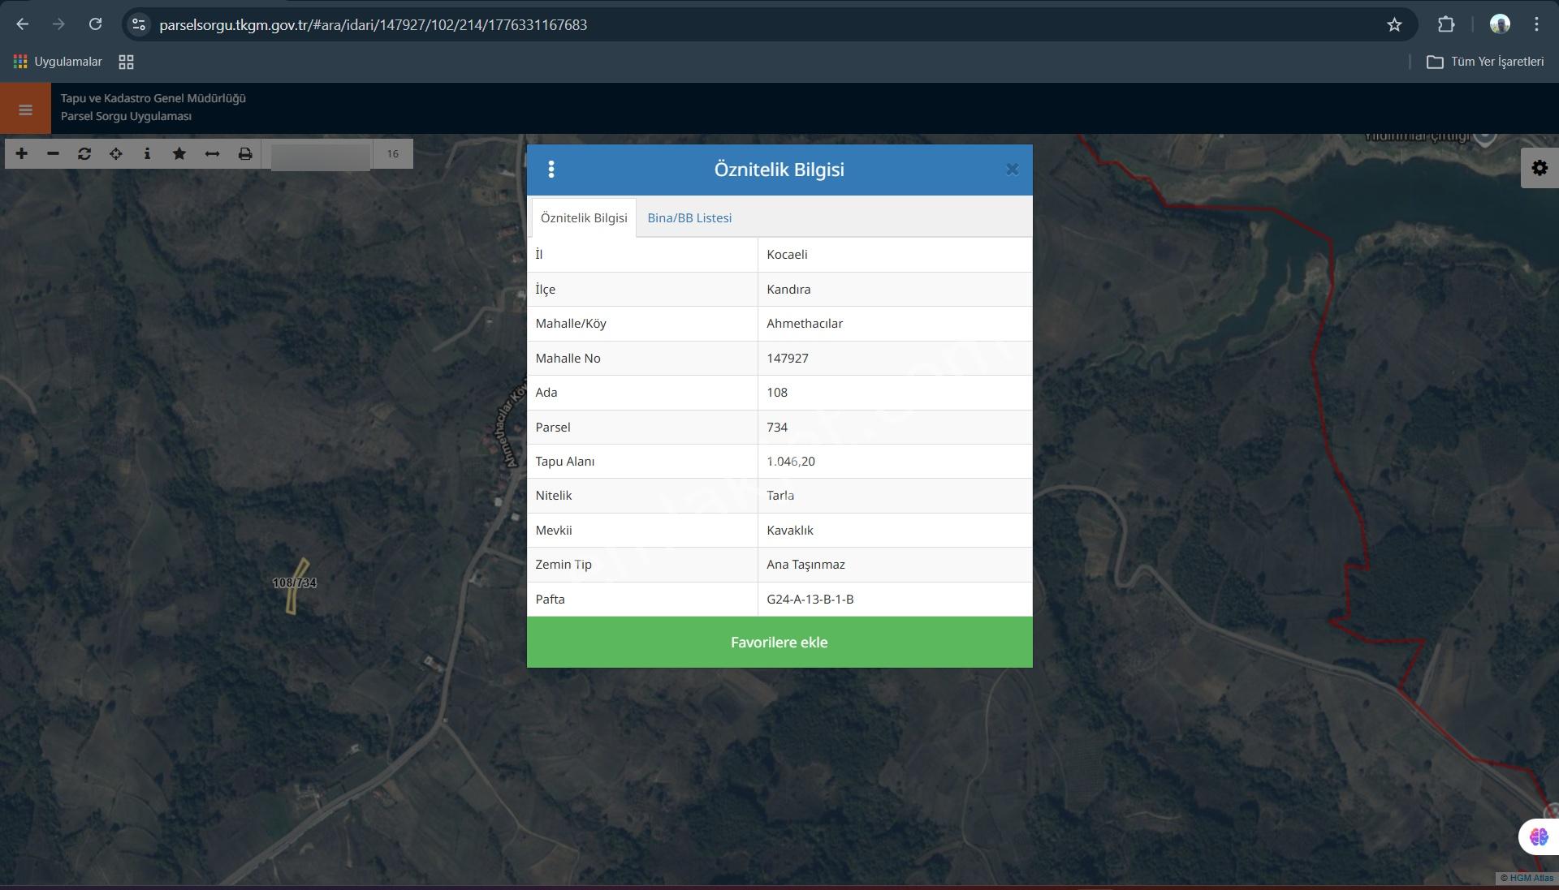This screenshot has width=1559, height=890.
Task: Zoom in with the plus map tool
Action: pyautogui.click(x=21, y=154)
